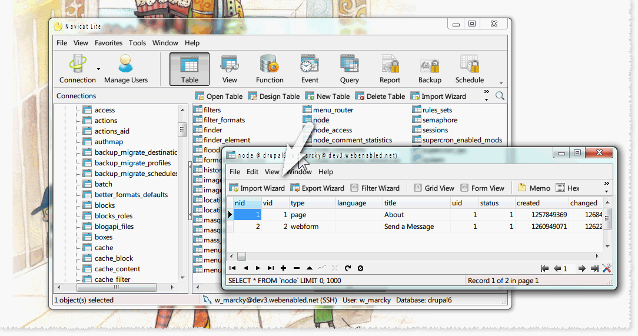This screenshot has width=638, height=336.
Task: Toggle the Hex viewer in node window
Action: 567,188
